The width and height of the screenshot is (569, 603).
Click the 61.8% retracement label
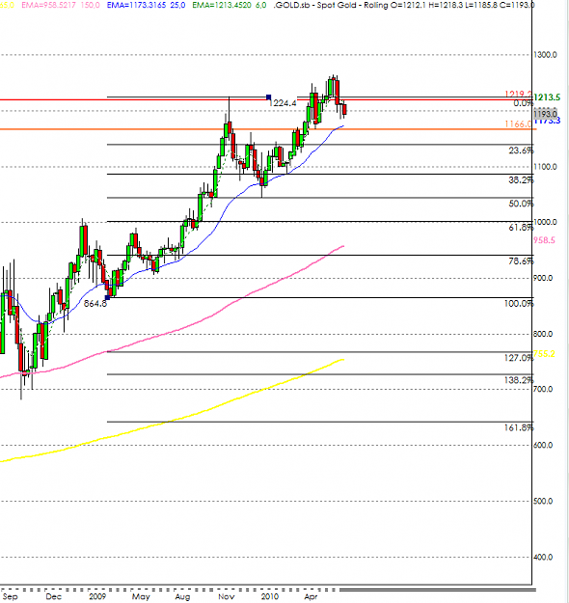coord(521,228)
